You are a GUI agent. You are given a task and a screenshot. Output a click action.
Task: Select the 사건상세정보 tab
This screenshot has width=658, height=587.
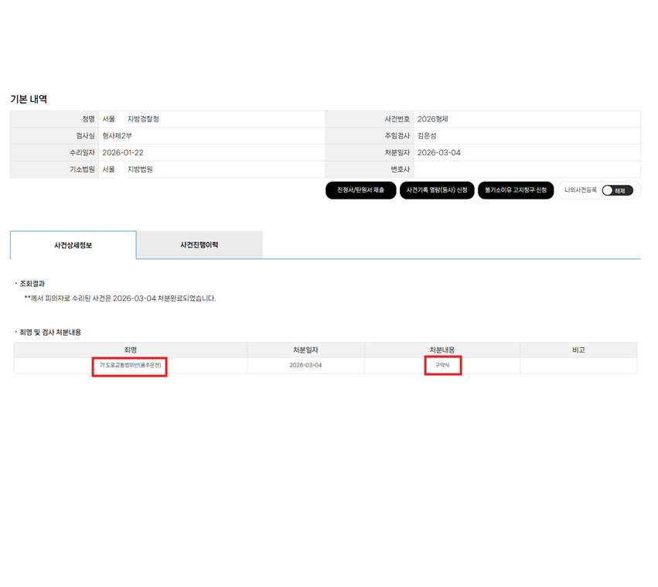tap(73, 245)
